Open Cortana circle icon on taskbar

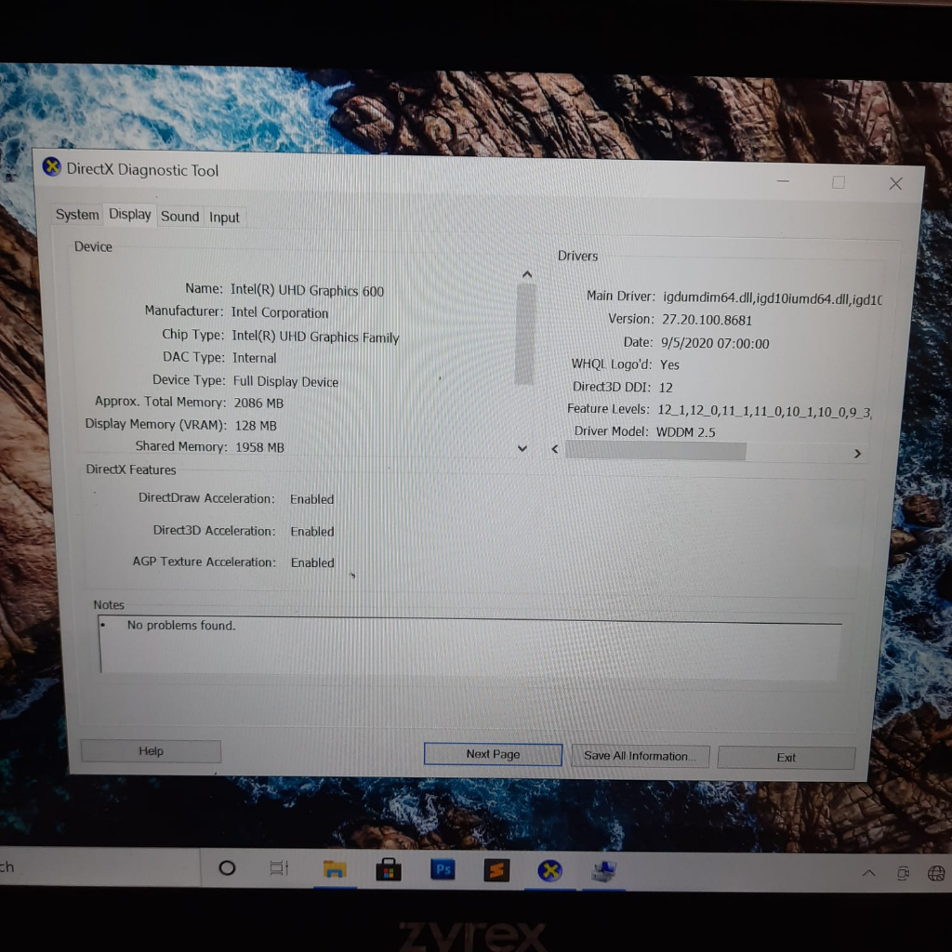point(227,868)
